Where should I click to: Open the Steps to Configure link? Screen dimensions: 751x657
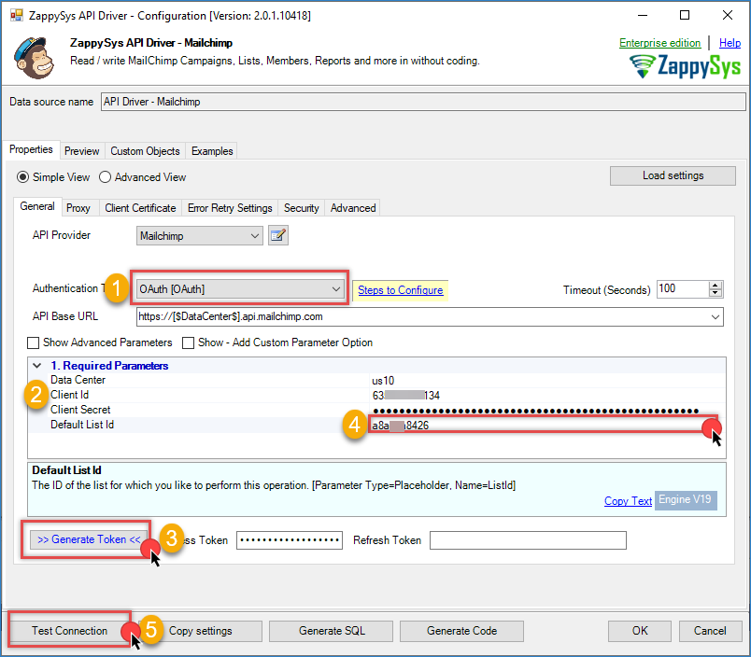coord(401,290)
